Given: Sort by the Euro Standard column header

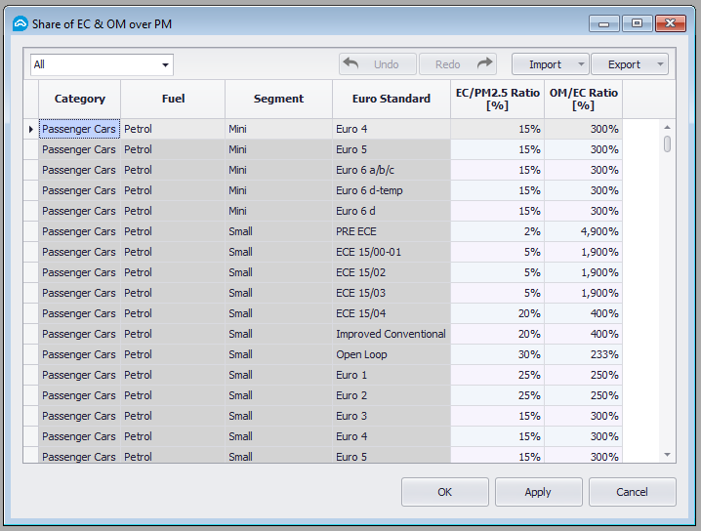Looking at the screenshot, I should [392, 100].
